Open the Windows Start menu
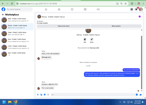Viewport: 146px width, 105px height. 4,102
